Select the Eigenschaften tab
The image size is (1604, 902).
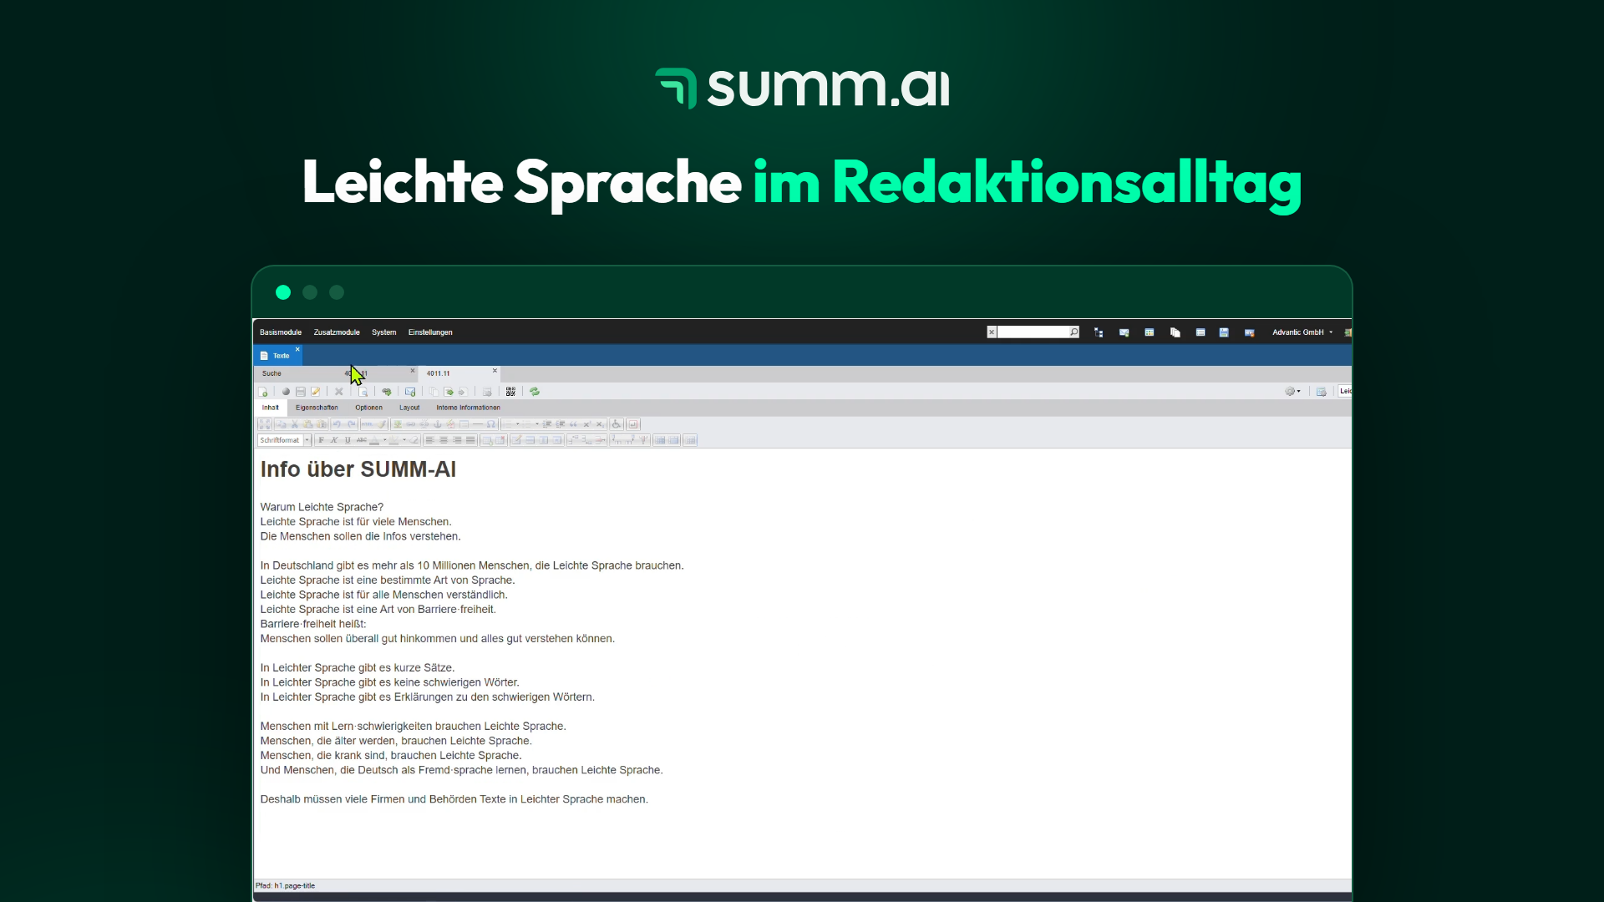pyautogui.click(x=317, y=408)
